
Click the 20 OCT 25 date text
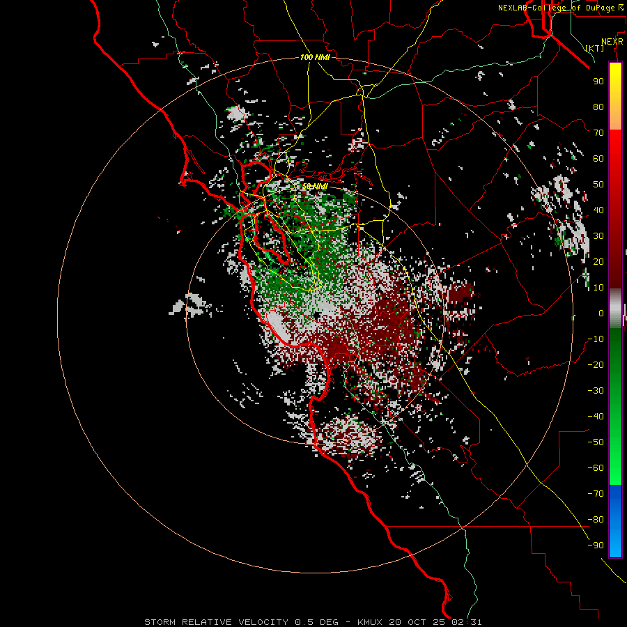tap(417, 622)
